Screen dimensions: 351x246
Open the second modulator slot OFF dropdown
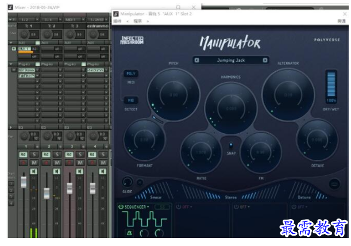[187, 207]
